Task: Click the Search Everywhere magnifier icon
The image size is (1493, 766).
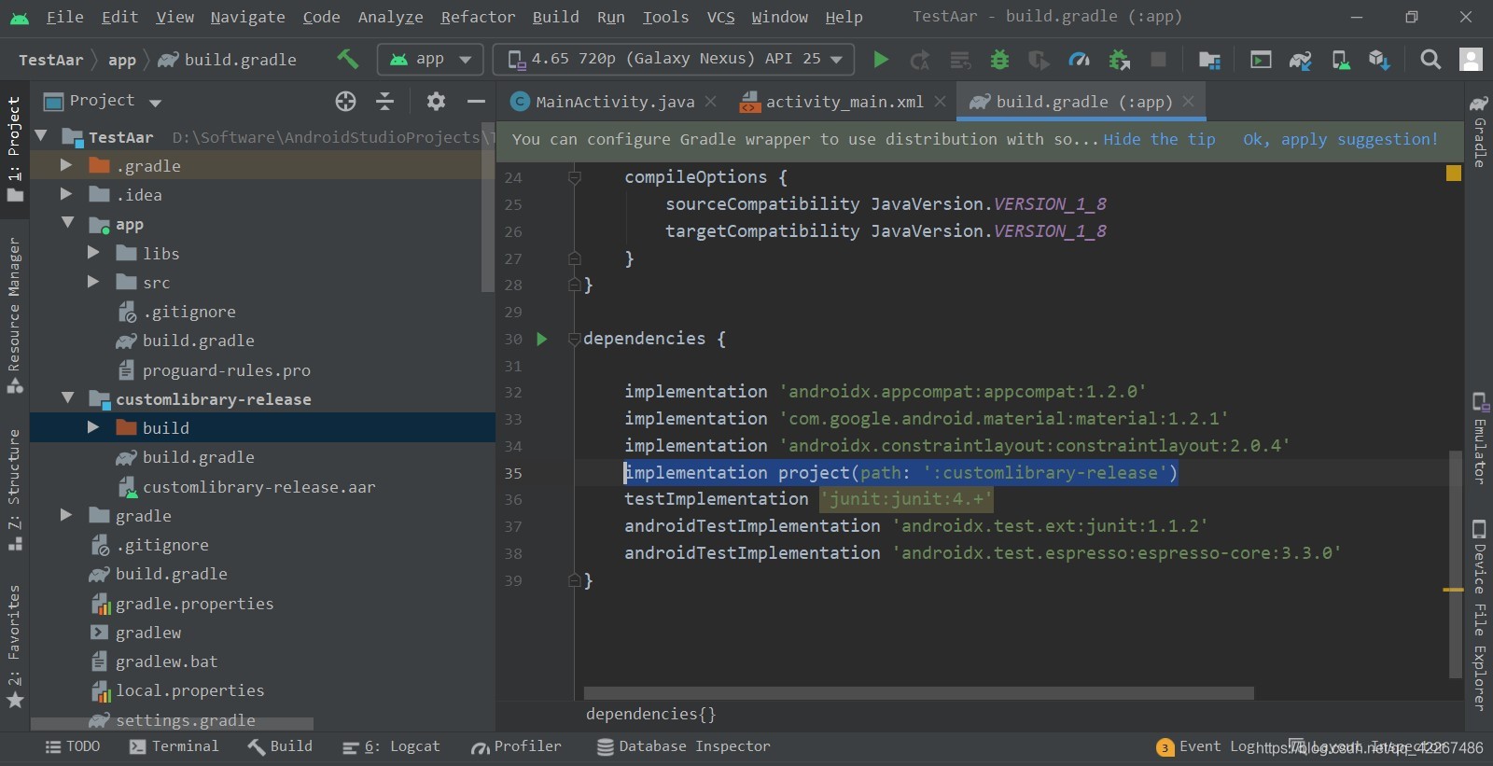Action: 1430,60
